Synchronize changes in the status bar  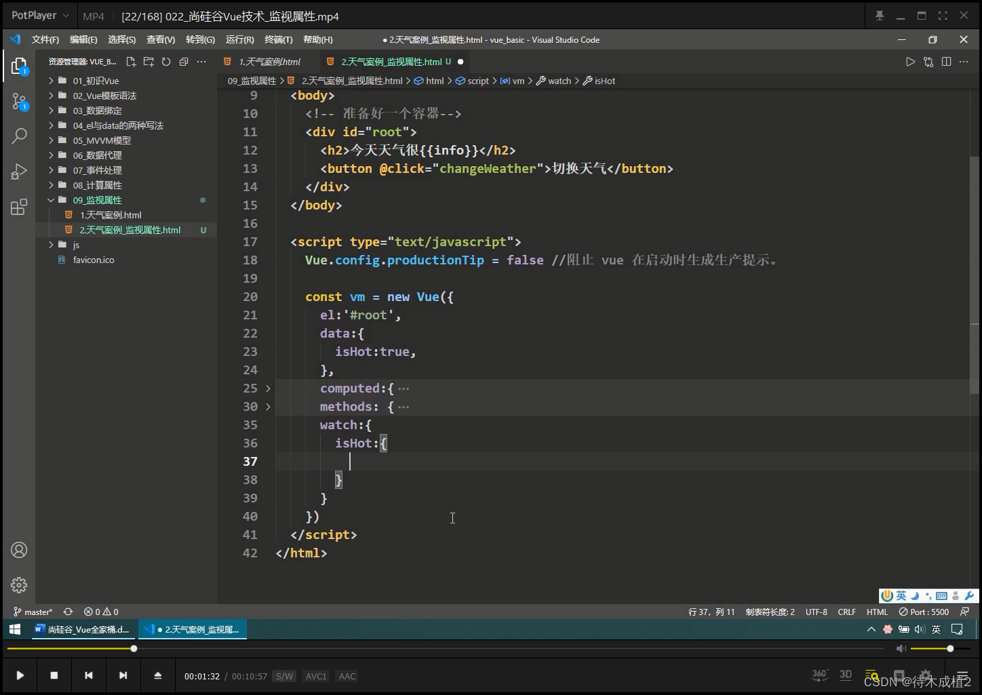point(68,612)
